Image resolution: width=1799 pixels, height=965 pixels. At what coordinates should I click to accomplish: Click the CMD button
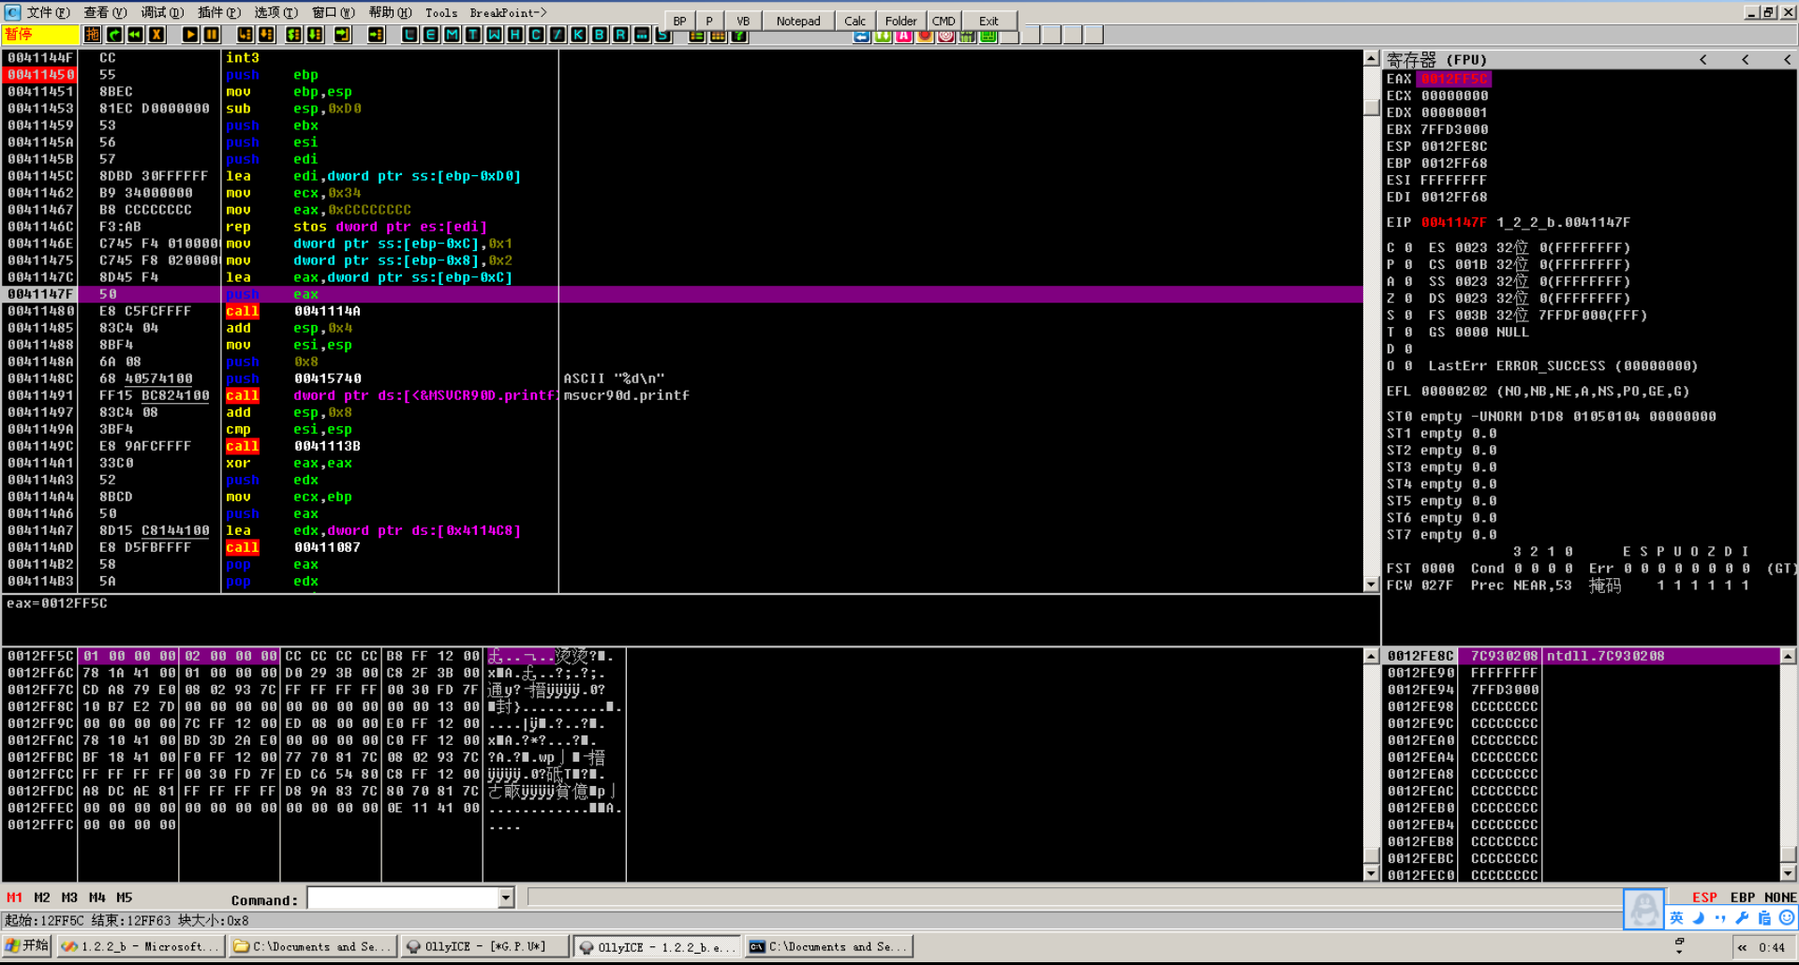[x=944, y=21]
